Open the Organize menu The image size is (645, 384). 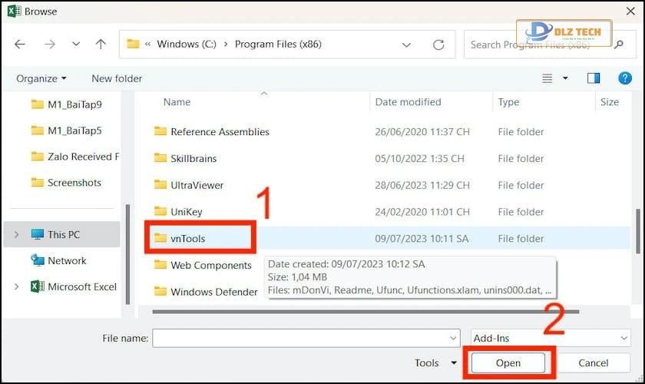click(x=41, y=78)
